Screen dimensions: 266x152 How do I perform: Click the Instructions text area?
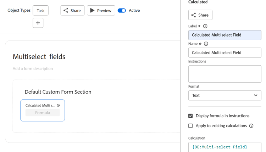(x=225, y=74)
